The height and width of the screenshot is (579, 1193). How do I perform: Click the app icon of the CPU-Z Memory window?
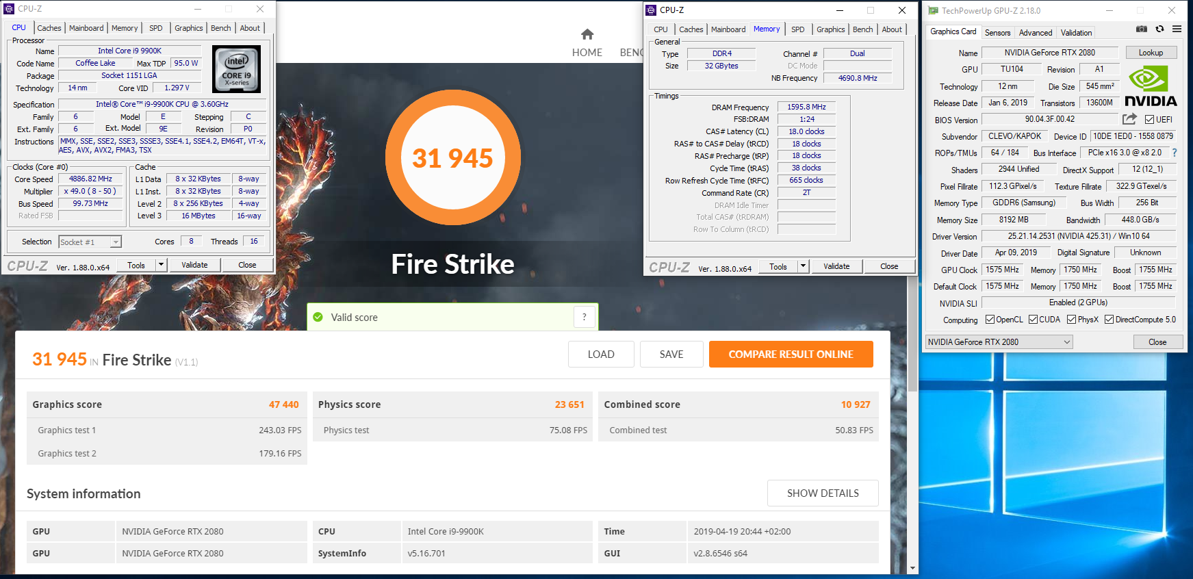651,10
